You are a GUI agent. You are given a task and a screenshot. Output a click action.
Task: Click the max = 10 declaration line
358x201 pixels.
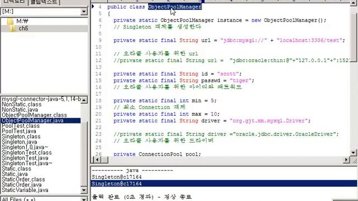(167, 114)
